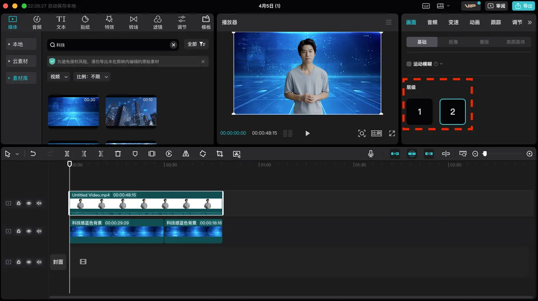
Task: Click the pointer selection tool
Action: [x=8, y=154]
